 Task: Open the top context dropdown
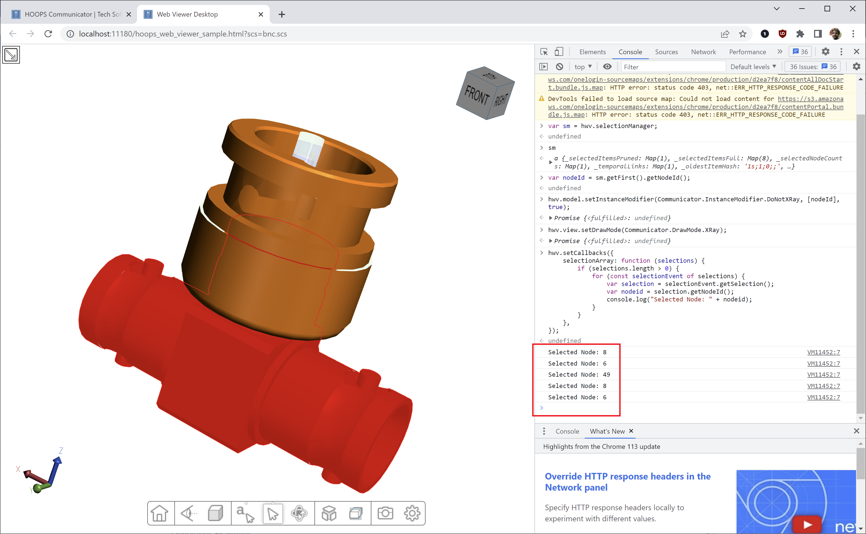click(x=582, y=67)
